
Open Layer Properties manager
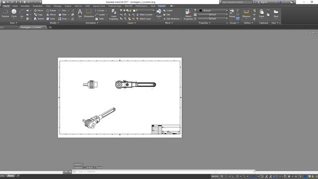(114, 14)
